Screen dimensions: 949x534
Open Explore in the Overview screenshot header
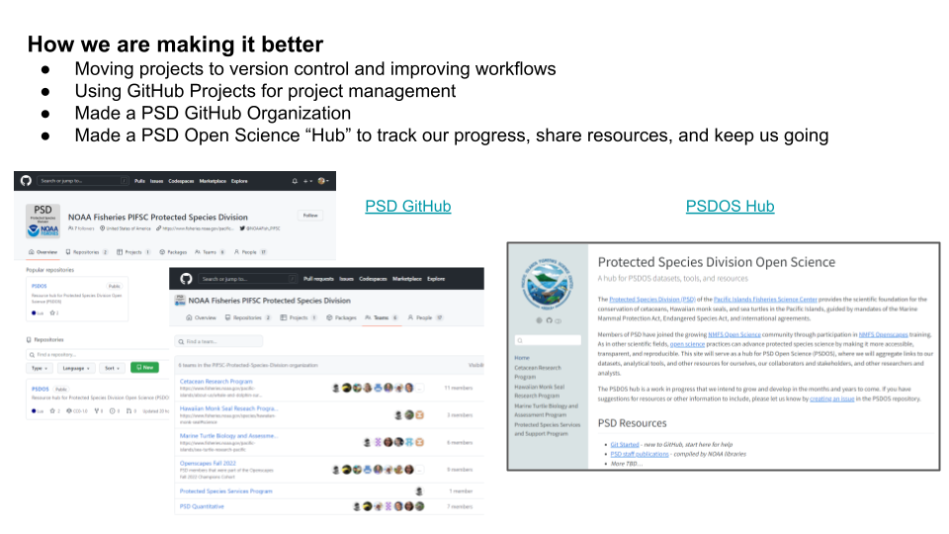click(239, 181)
